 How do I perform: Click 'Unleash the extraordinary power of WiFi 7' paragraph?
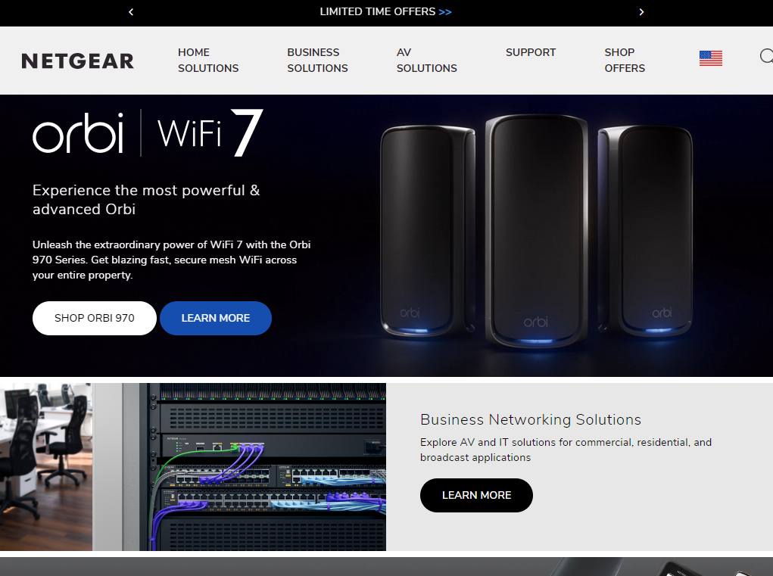click(172, 260)
